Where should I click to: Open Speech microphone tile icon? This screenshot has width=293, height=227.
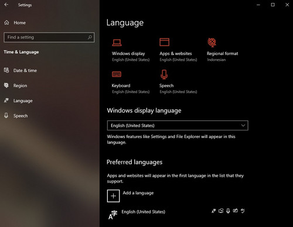click(x=164, y=74)
